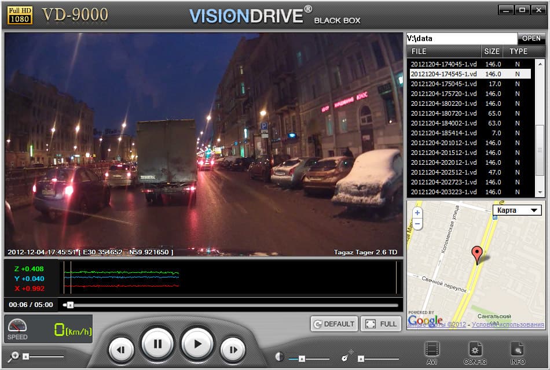Viewport: 550px width, 370px height.
Task: Select file 20121204-202512-1.vd
Action: 470,172
